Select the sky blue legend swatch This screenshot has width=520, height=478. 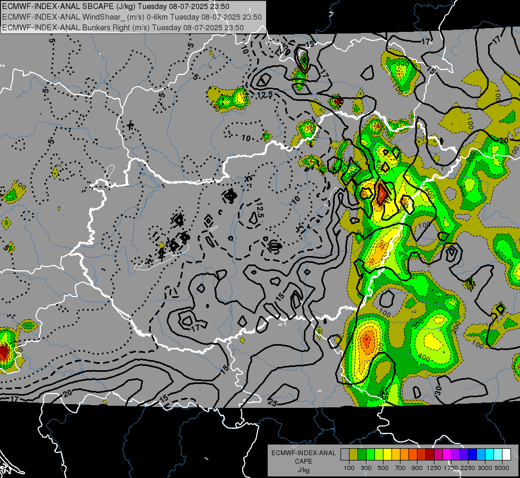coord(481,454)
